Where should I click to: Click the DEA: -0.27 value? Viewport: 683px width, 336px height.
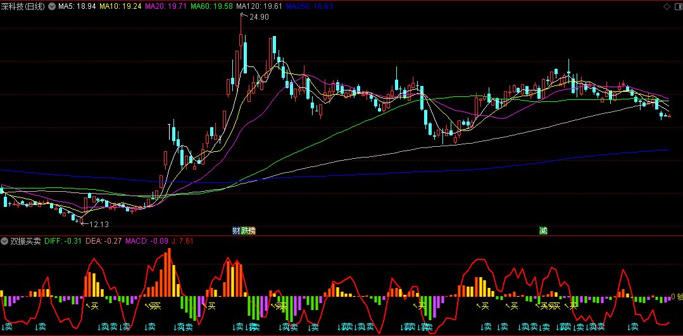click(x=104, y=241)
